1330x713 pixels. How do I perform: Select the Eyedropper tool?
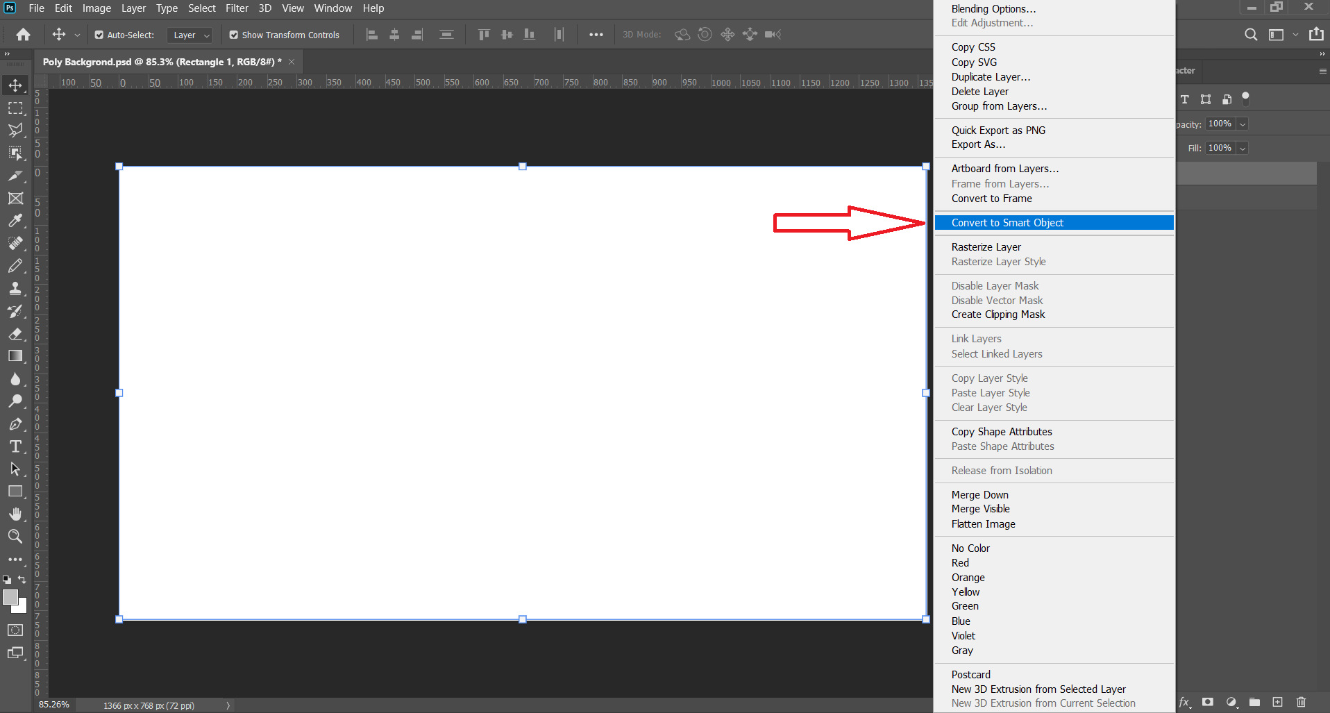coord(15,221)
